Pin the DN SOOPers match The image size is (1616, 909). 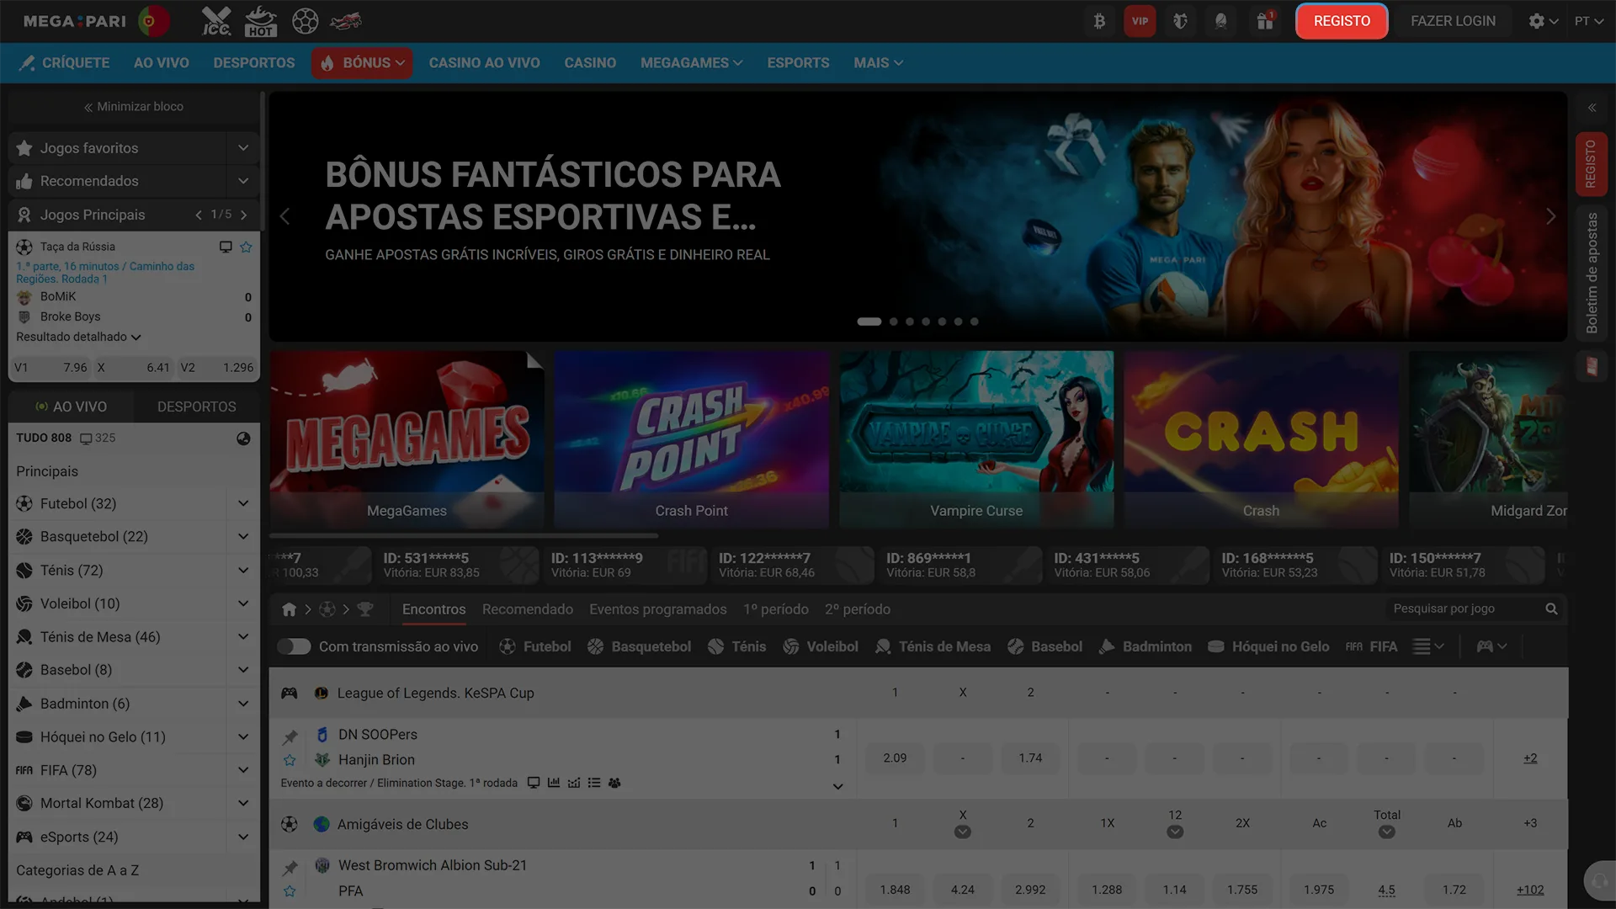[x=290, y=737]
